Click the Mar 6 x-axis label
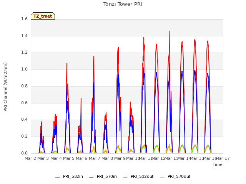246x184 pixels. (x=81, y=158)
